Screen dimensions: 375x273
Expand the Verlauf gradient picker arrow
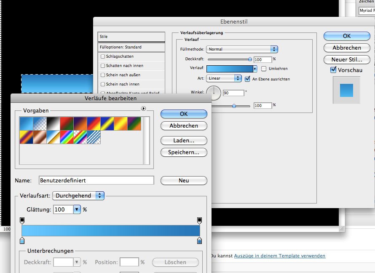(x=255, y=69)
